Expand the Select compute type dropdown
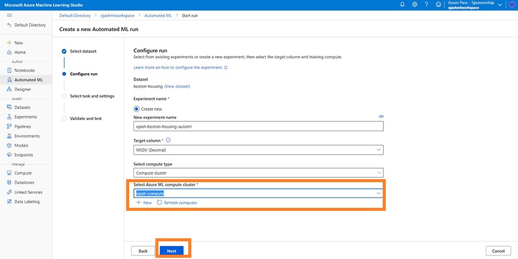This screenshot has height=259, width=518. click(x=258, y=172)
